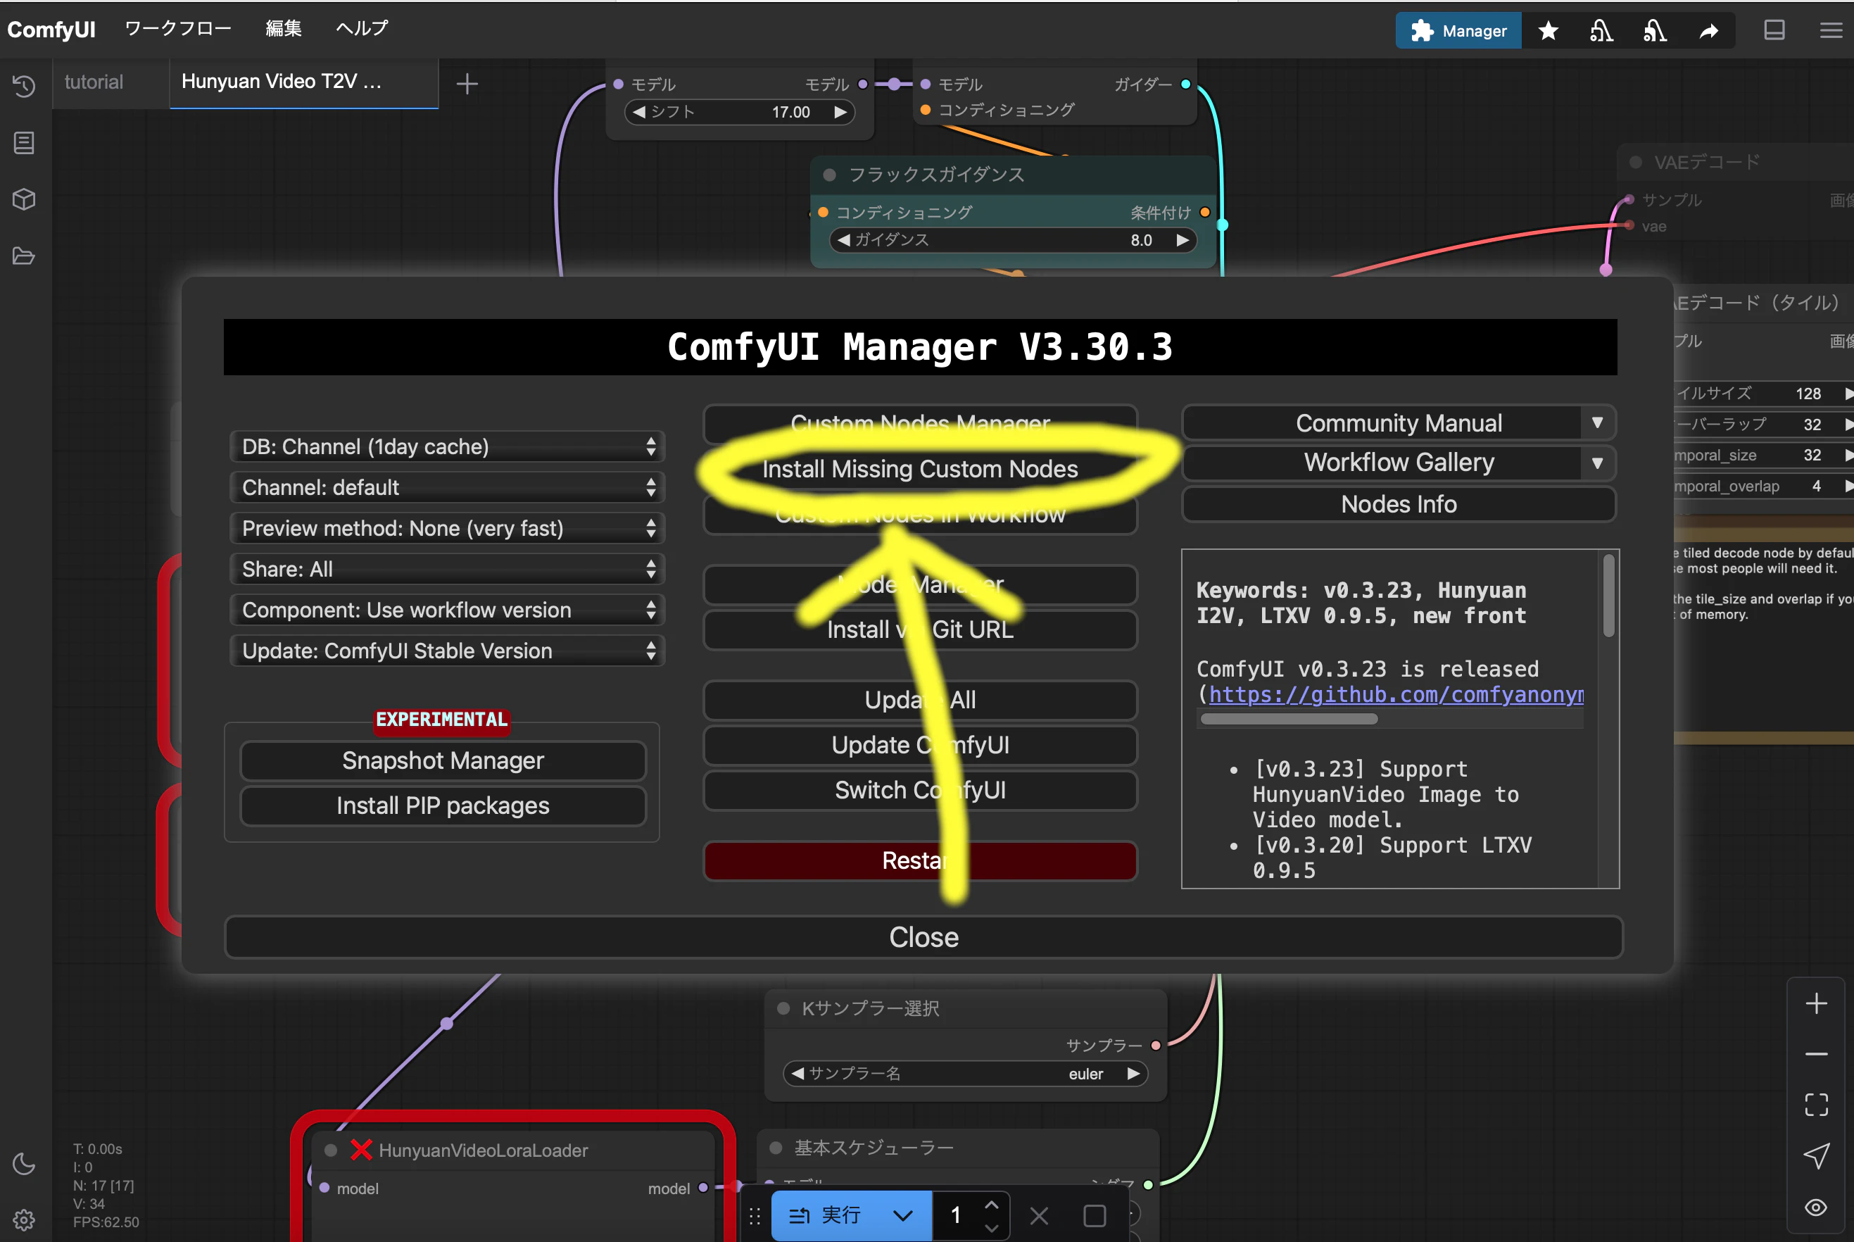Open DB Channel cache dropdown

(x=446, y=446)
